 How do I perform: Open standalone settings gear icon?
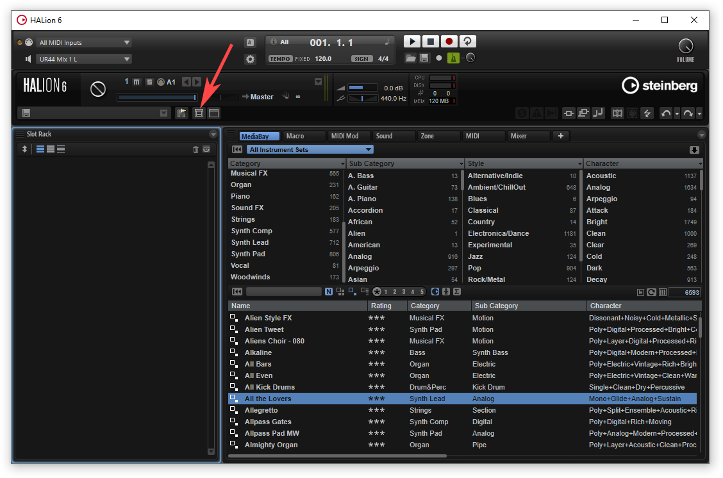(250, 59)
